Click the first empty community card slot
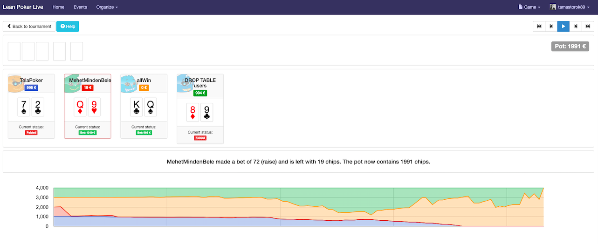Screen dimensions: 598x244 point(14,51)
